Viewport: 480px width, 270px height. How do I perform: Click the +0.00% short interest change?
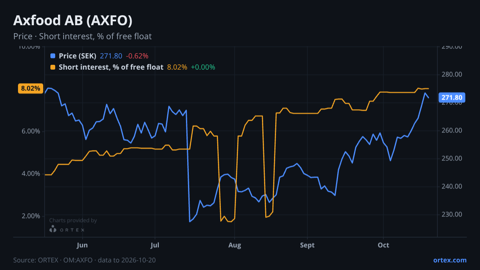click(x=203, y=67)
